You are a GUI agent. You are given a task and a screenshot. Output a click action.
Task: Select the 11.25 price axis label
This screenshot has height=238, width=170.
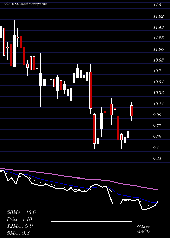click(x=158, y=38)
